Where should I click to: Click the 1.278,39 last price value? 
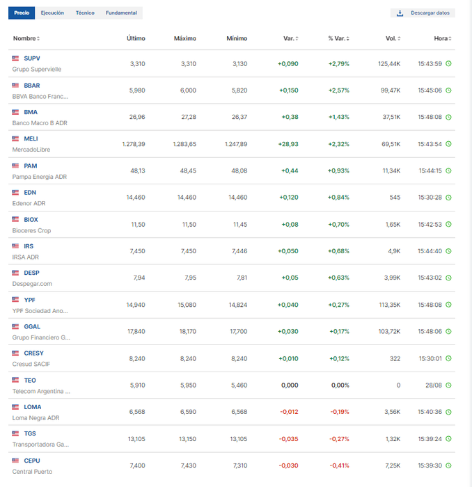pos(134,144)
